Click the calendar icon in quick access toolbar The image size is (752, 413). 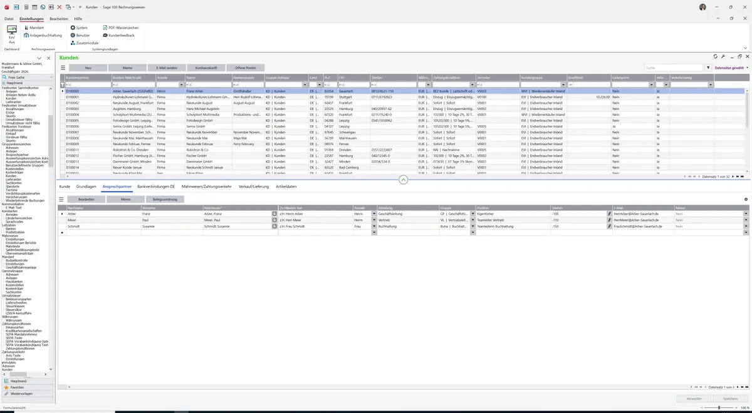pyautogui.click(x=34, y=7)
